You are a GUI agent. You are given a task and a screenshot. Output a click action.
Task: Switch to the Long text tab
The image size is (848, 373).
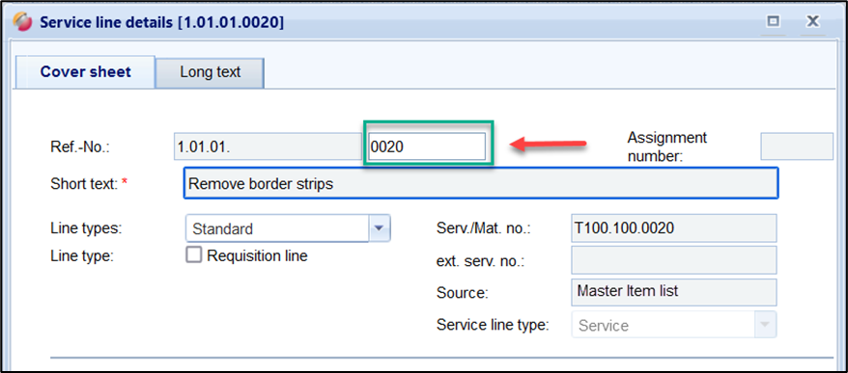[210, 72]
